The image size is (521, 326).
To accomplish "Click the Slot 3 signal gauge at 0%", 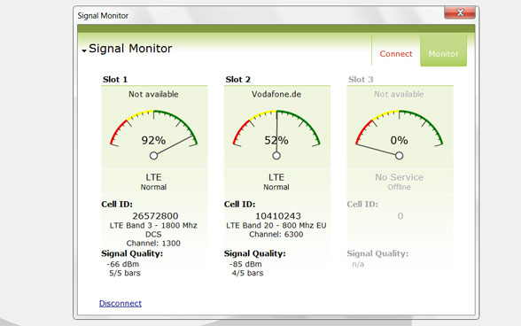I will coord(399,135).
